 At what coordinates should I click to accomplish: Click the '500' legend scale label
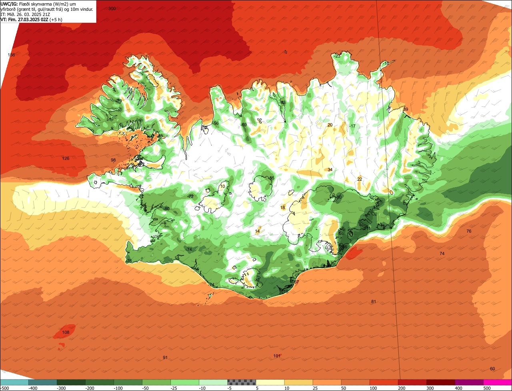click(487, 388)
